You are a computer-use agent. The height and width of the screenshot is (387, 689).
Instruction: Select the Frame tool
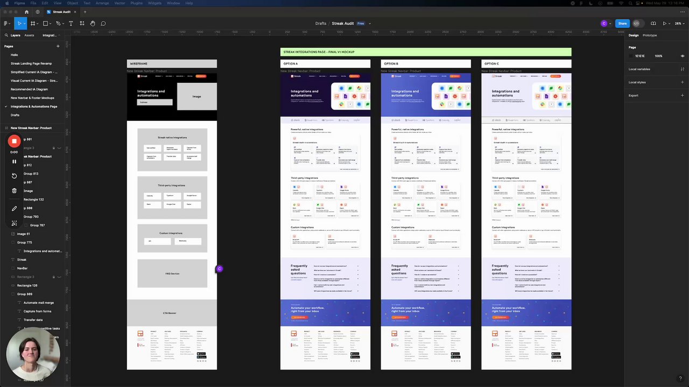click(32, 23)
